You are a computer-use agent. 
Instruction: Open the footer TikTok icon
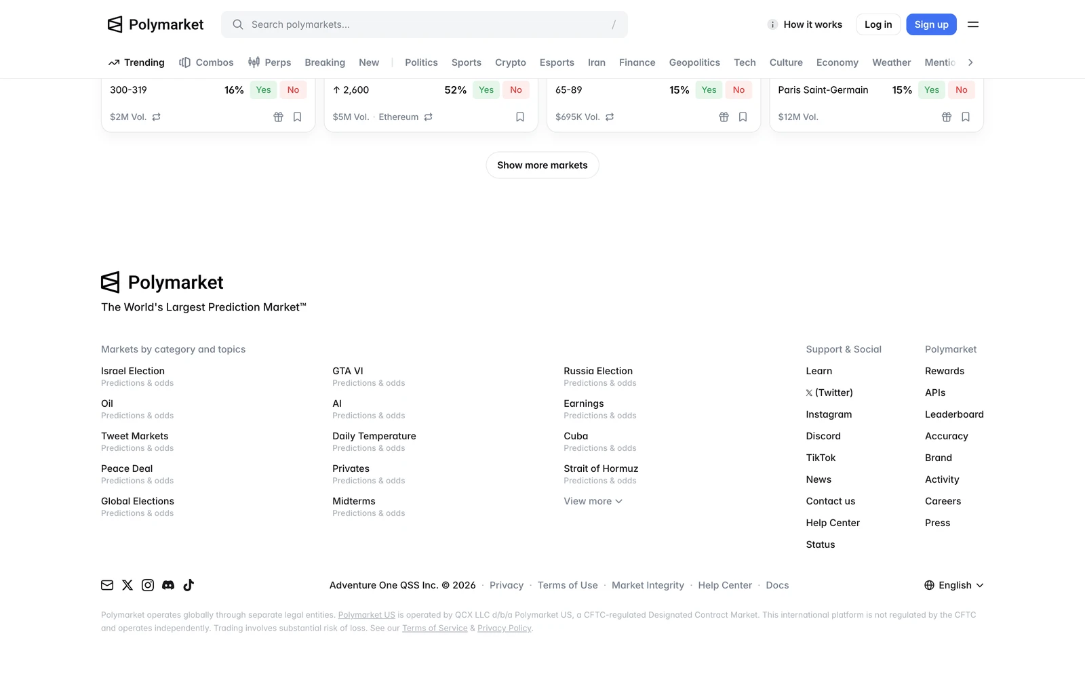click(189, 585)
